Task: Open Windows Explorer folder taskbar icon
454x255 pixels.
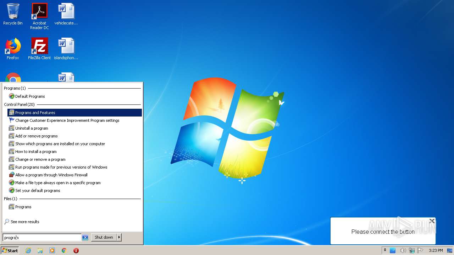Action: pos(40,250)
